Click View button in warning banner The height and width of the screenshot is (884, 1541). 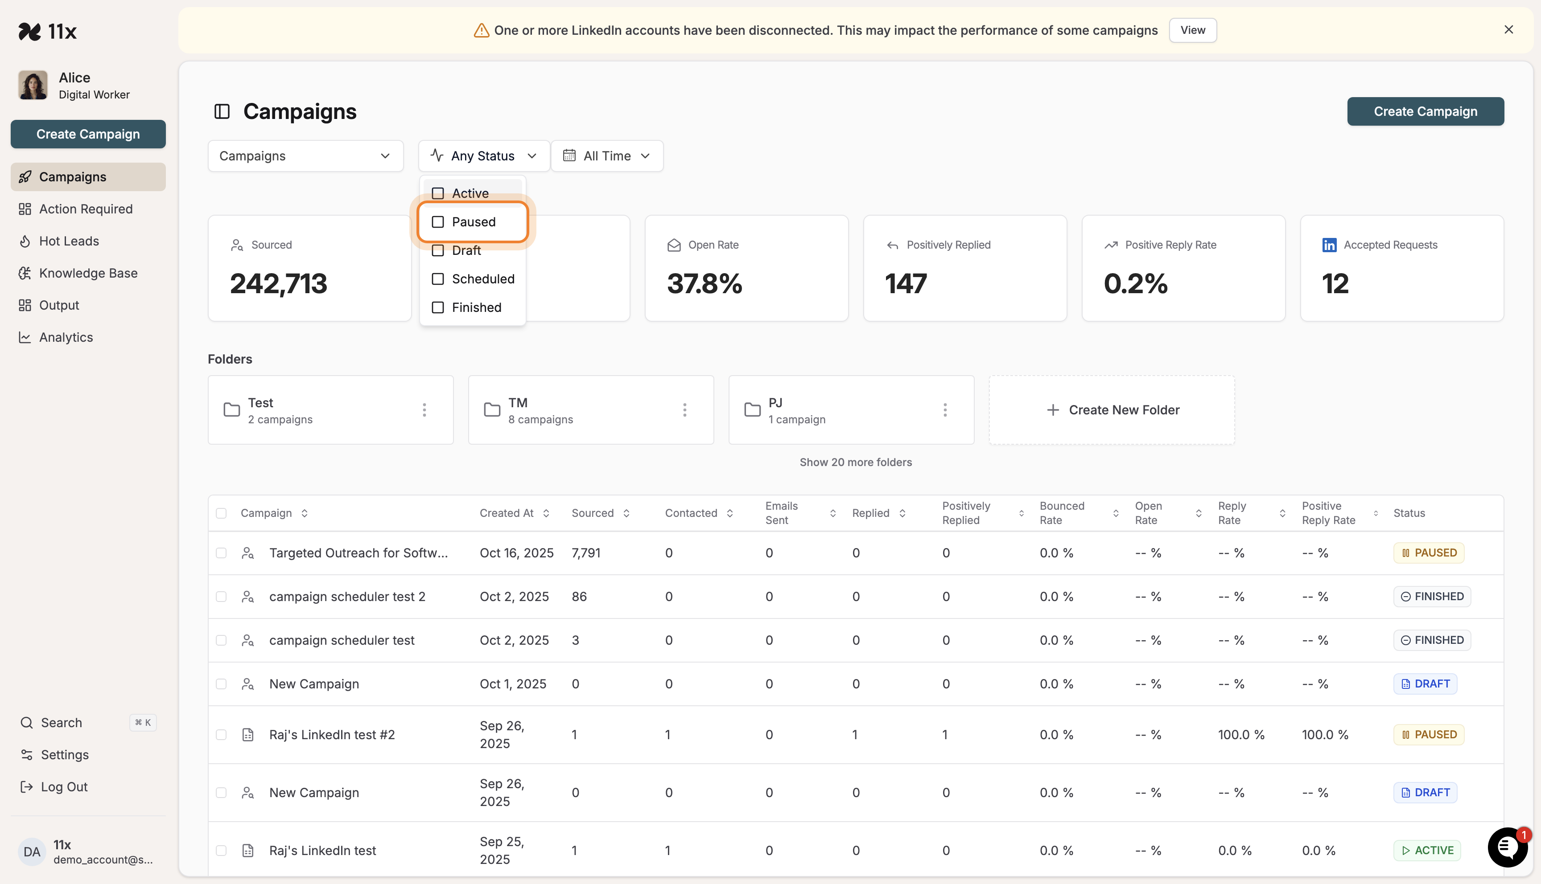click(x=1192, y=30)
